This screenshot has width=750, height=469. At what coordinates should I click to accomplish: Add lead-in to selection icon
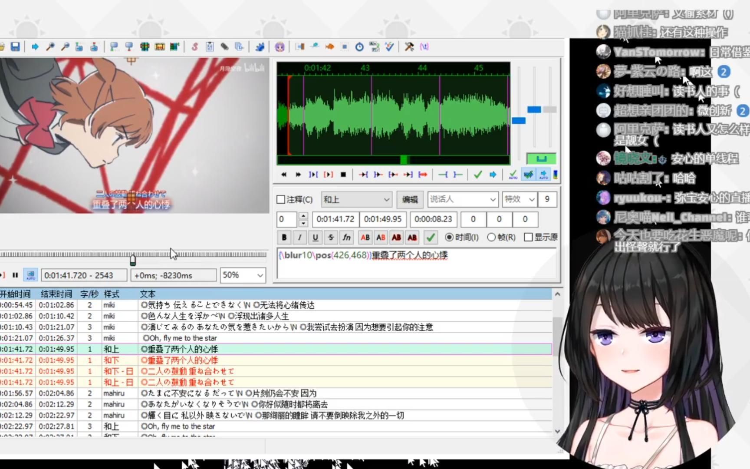443,175
